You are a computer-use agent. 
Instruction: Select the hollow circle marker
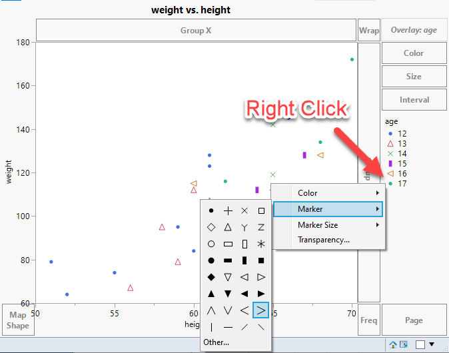(211, 244)
